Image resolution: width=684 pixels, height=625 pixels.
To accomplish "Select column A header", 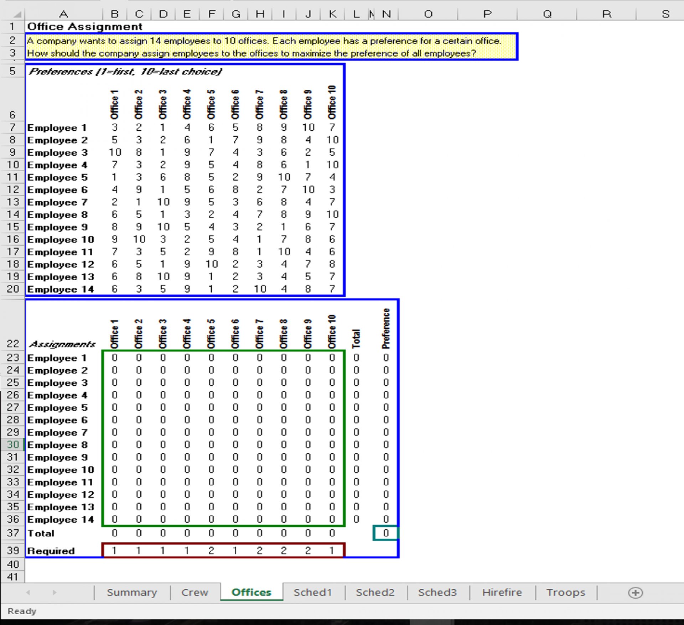I will [63, 14].
